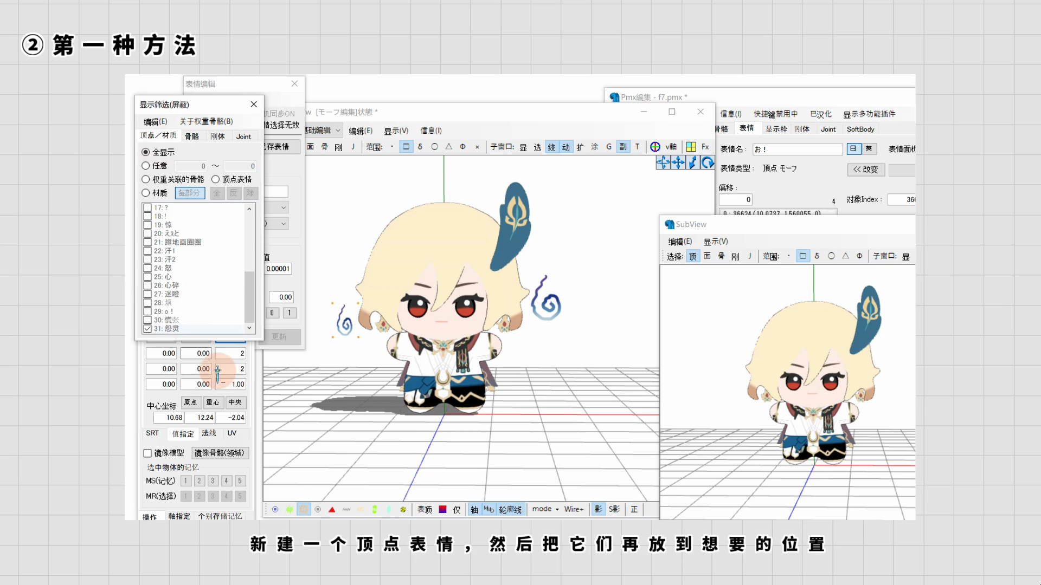Toggle S影 self-shadow in bottom toolbar

pos(614,509)
